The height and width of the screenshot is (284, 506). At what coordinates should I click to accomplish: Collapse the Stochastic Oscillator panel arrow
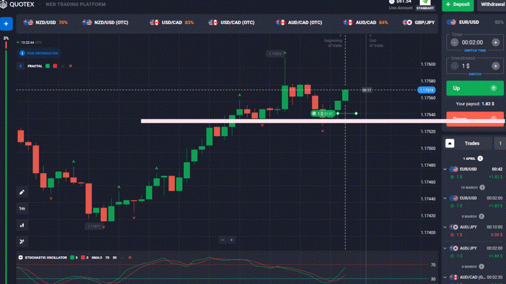point(20,257)
